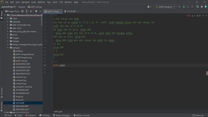Click the Stop button in toolbar

(192, 6)
